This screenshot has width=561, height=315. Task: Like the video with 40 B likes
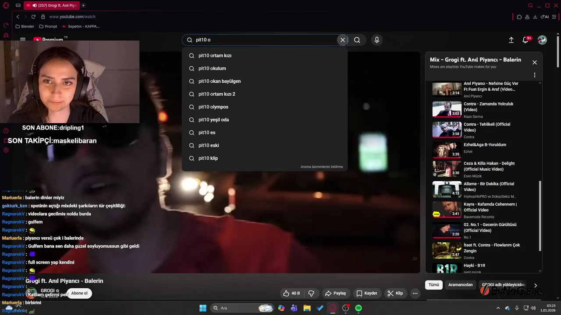(291, 293)
